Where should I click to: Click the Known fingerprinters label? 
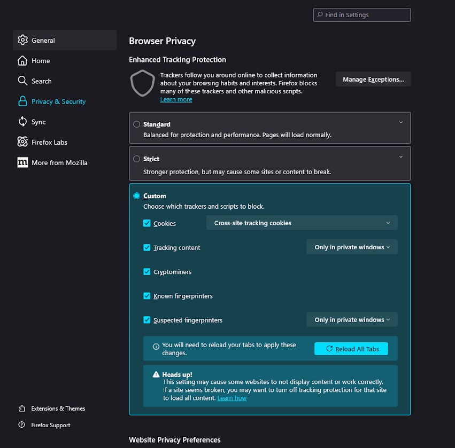click(183, 296)
